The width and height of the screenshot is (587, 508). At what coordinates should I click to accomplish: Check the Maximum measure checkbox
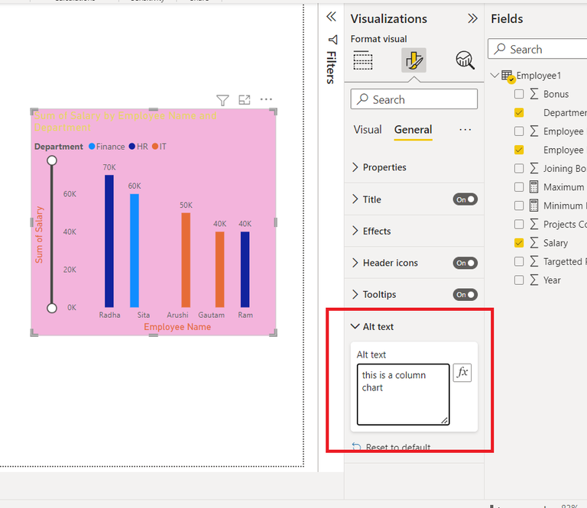519,186
